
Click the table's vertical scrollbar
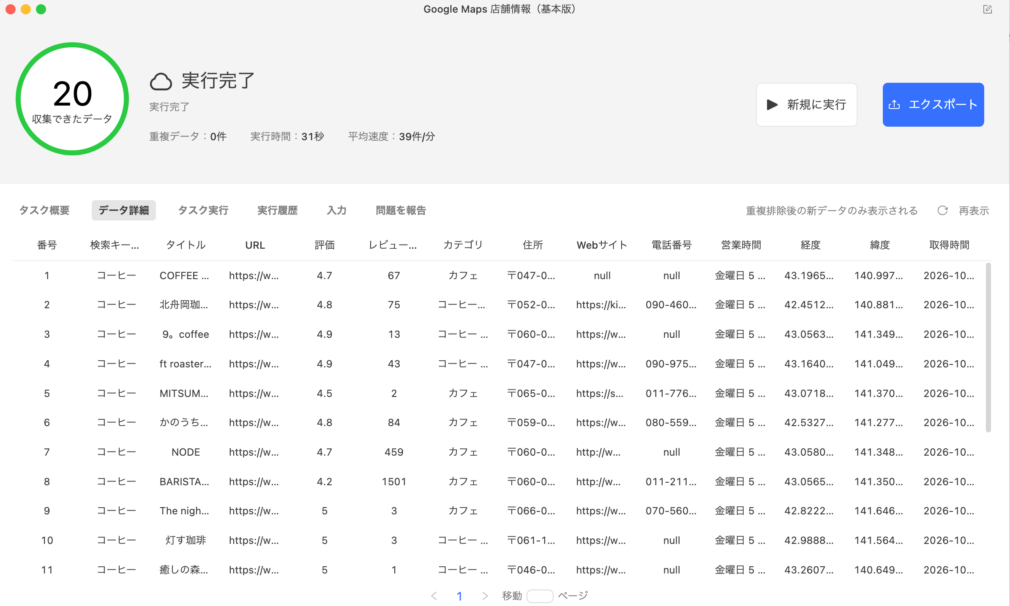[x=988, y=347]
